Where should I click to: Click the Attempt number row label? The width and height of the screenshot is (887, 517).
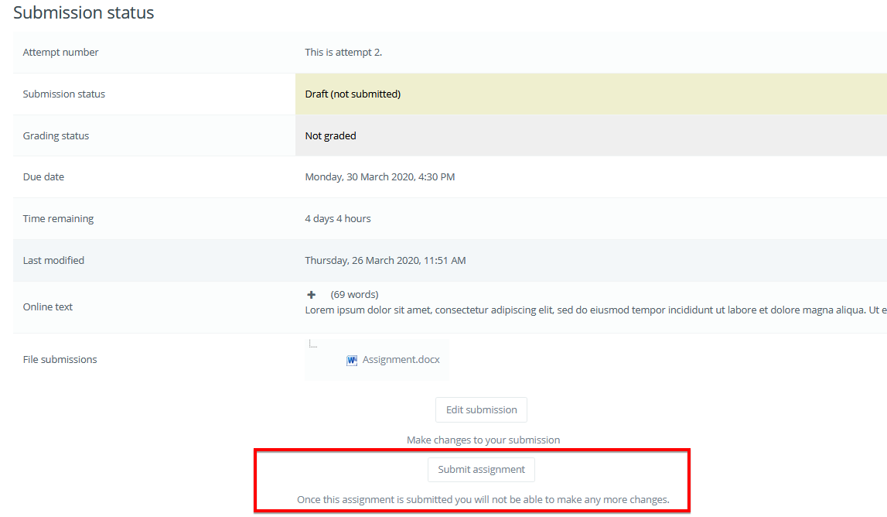tap(61, 53)
